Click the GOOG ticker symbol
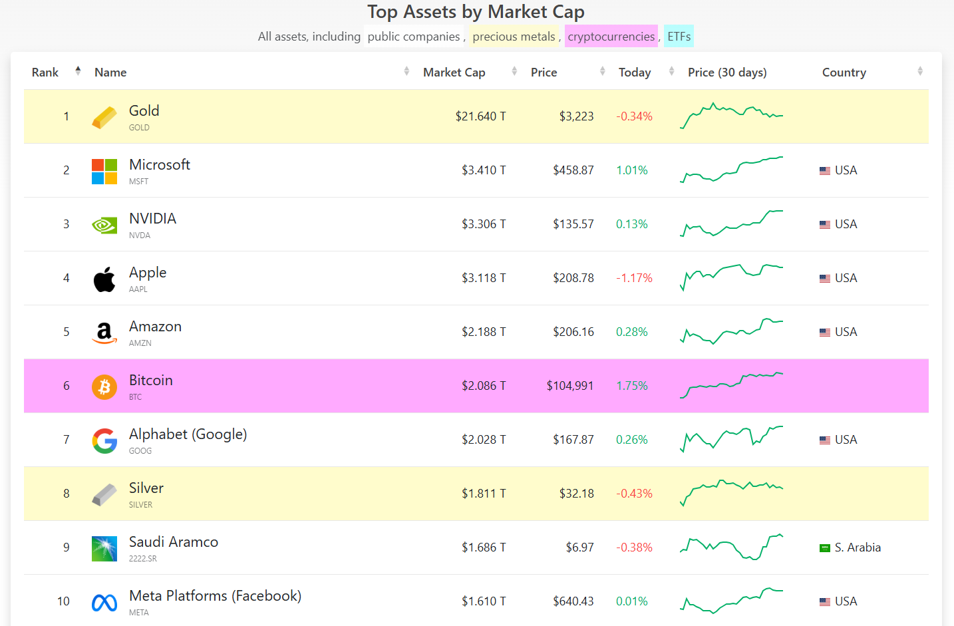954x626 pixels. point(140,451)
